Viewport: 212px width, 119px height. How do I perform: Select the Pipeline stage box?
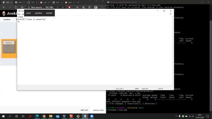pos(9,47)
